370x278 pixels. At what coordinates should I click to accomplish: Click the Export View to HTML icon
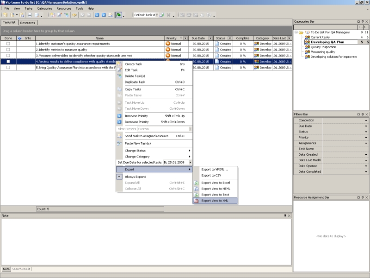coord(197,189)
